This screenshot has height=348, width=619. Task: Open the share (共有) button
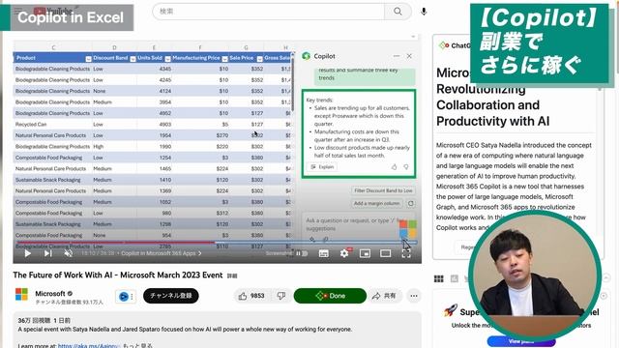point(384,296)
